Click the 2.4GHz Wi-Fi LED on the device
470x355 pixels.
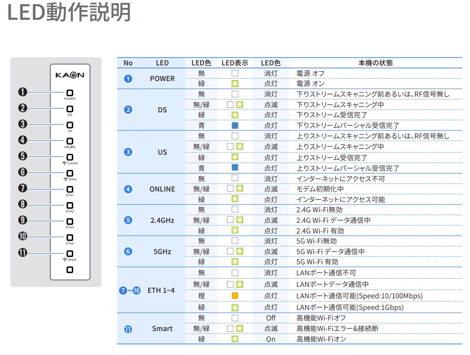click(x=70, y=157)
